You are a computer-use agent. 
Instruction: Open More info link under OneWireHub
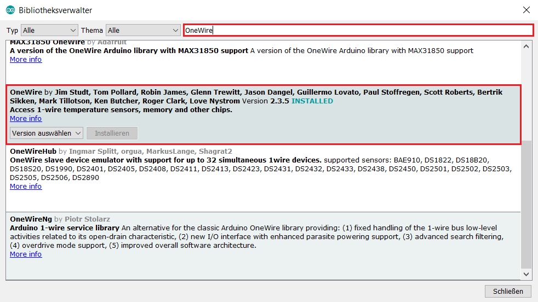(x=26, y=186)
